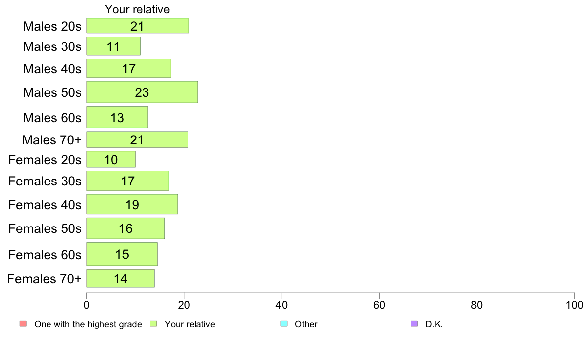Click the 'Males 70+' category label

click(x=52, y=140)
